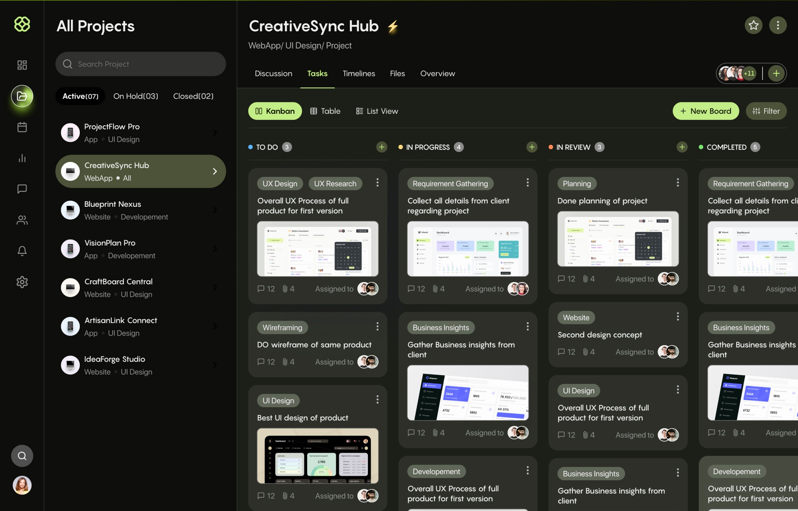Click the New Board button
The width and height of the screenshot is (798, 511).
click(706, 111)
